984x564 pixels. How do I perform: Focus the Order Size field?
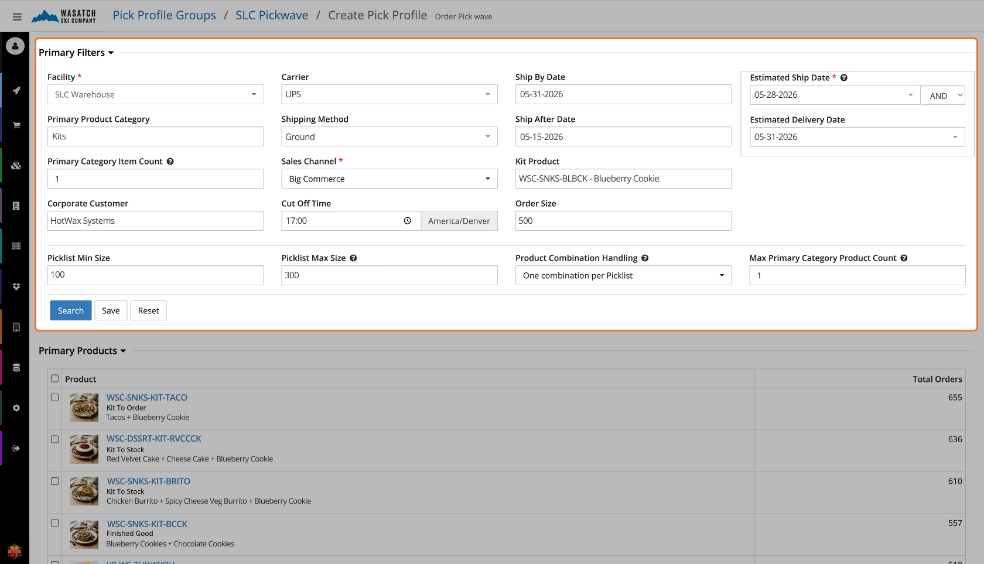pos(623,221)
